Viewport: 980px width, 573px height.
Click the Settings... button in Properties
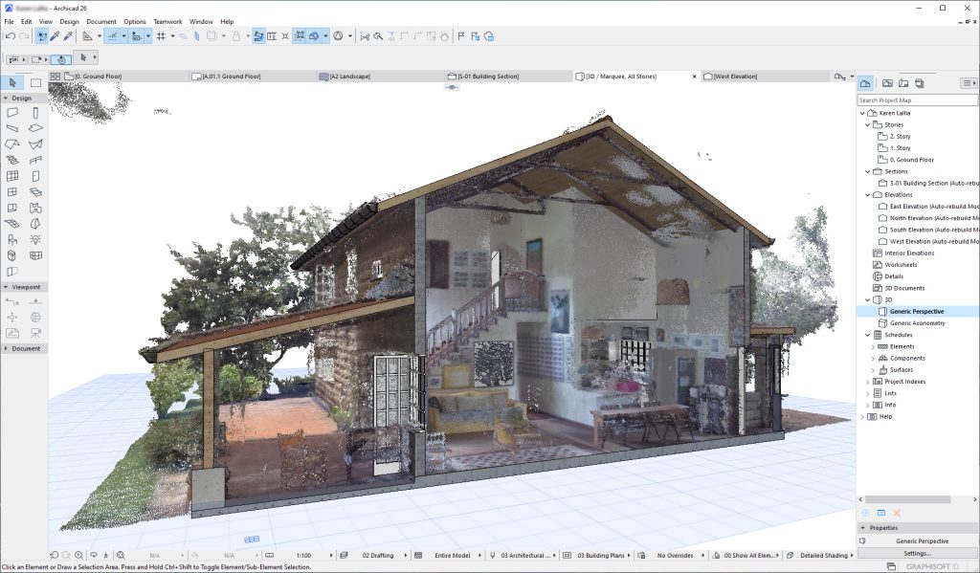[x=917, y=553]
